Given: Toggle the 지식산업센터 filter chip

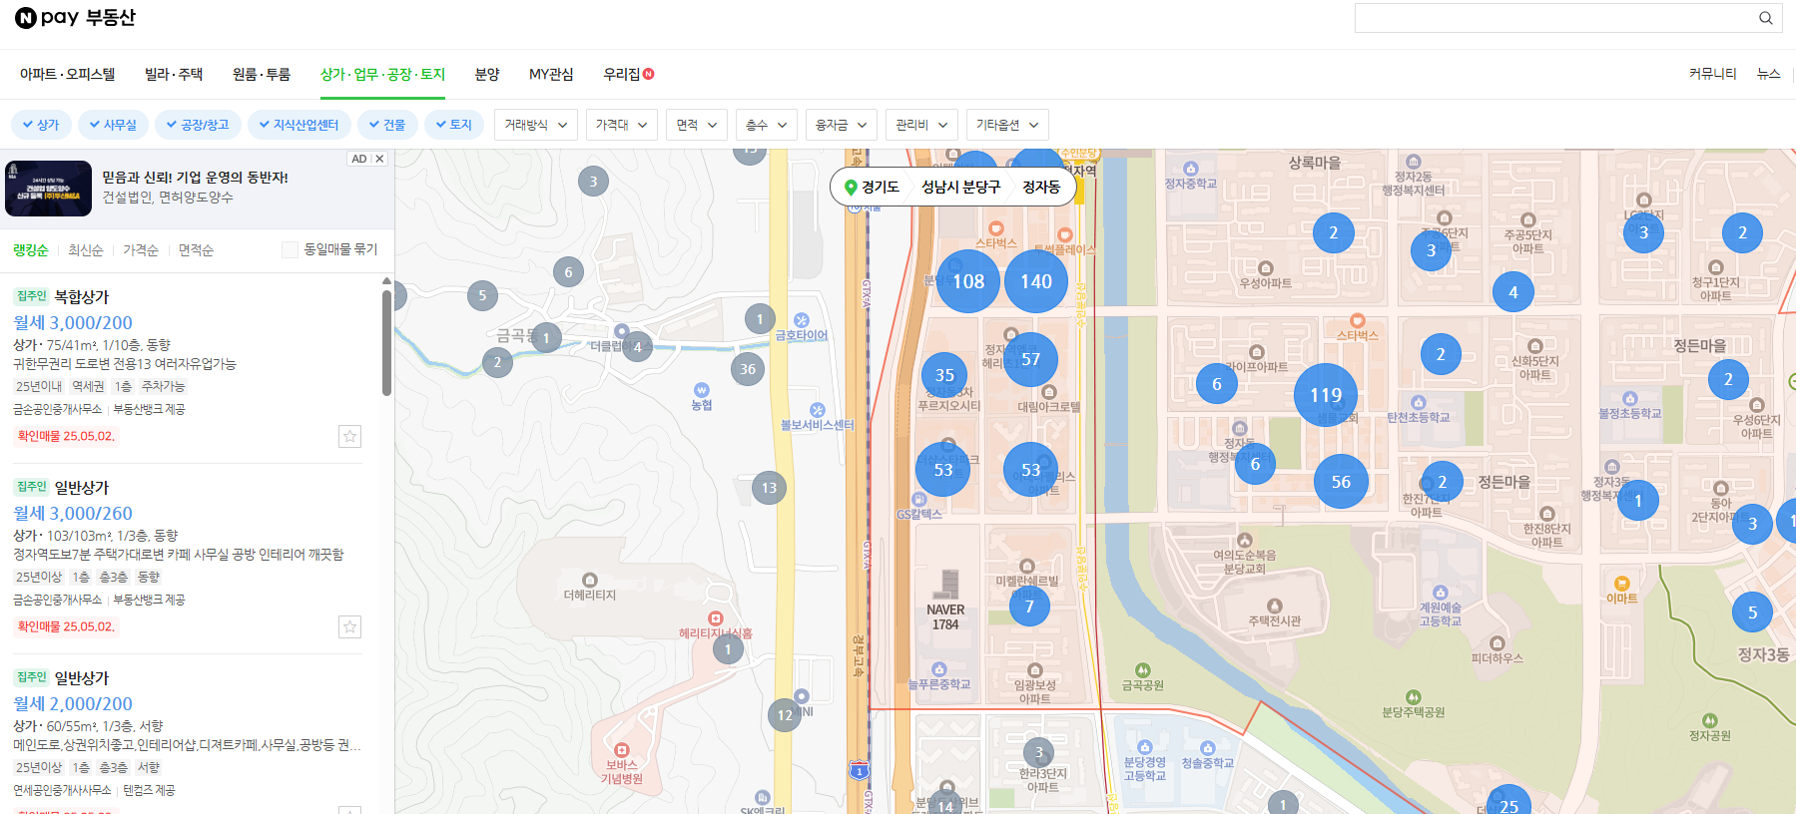Looking at the screenshot, I should [x=299, y=125].
